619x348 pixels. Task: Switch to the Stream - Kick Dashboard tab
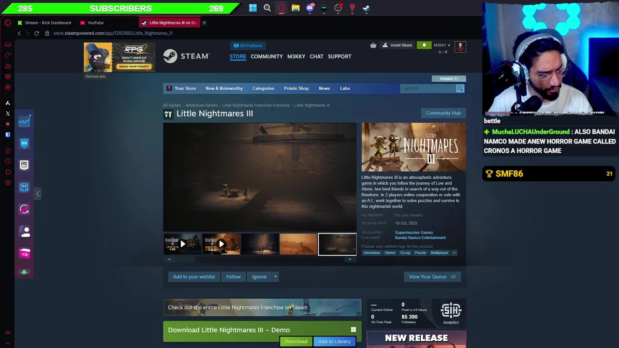(x=44, y=23)
